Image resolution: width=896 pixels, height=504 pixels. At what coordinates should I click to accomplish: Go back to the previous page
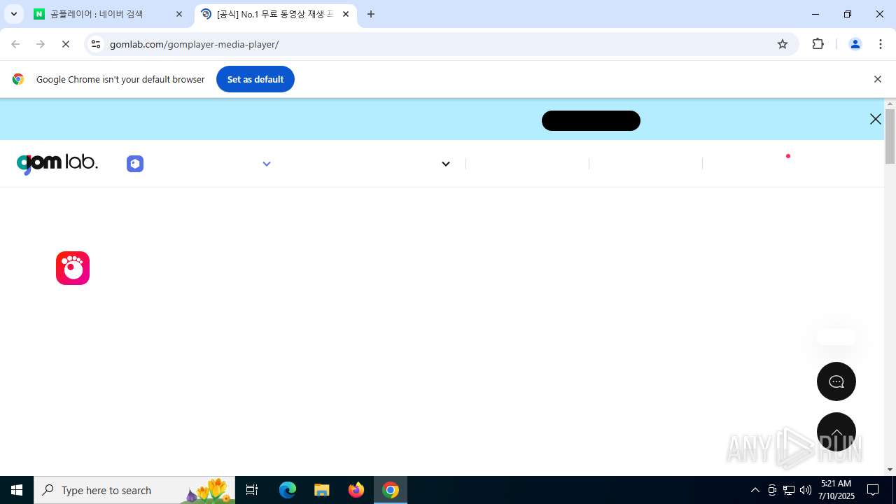tap(15, 44)
